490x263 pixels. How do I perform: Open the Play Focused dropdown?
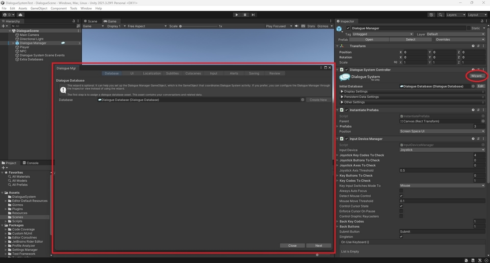[x=278, y=26]
